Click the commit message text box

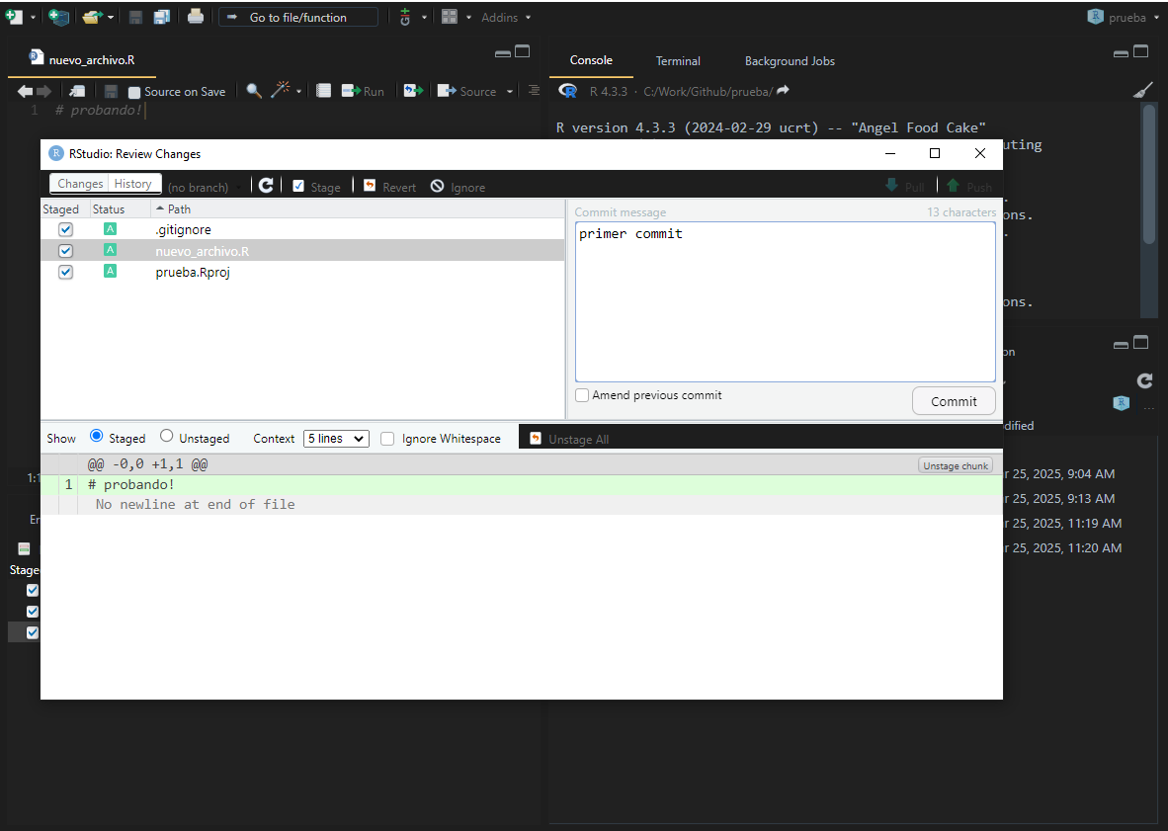(x=786, y=302)
